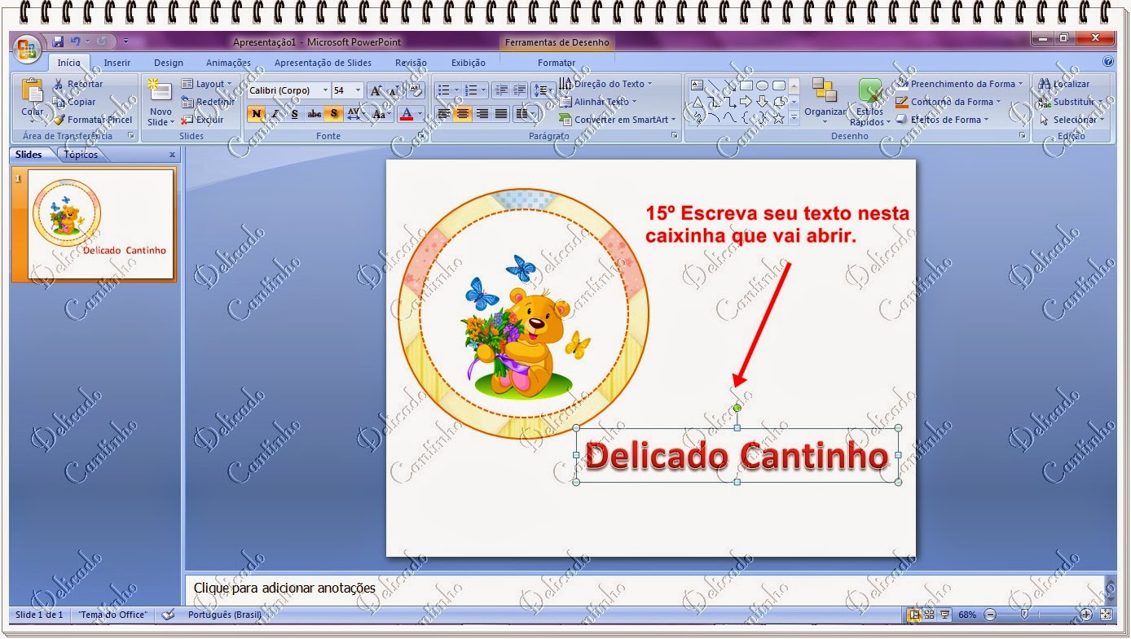The height and width of the screenshot is (639, 1131).
Task: Open the Animações tab
Action: click(228, 63)
